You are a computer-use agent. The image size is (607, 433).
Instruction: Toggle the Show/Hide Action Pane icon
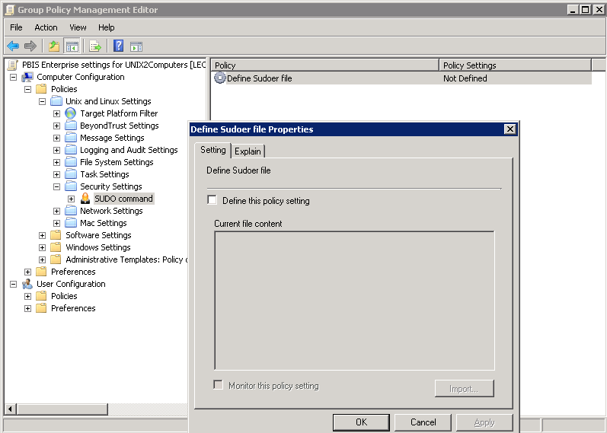[x=136, y=46]
